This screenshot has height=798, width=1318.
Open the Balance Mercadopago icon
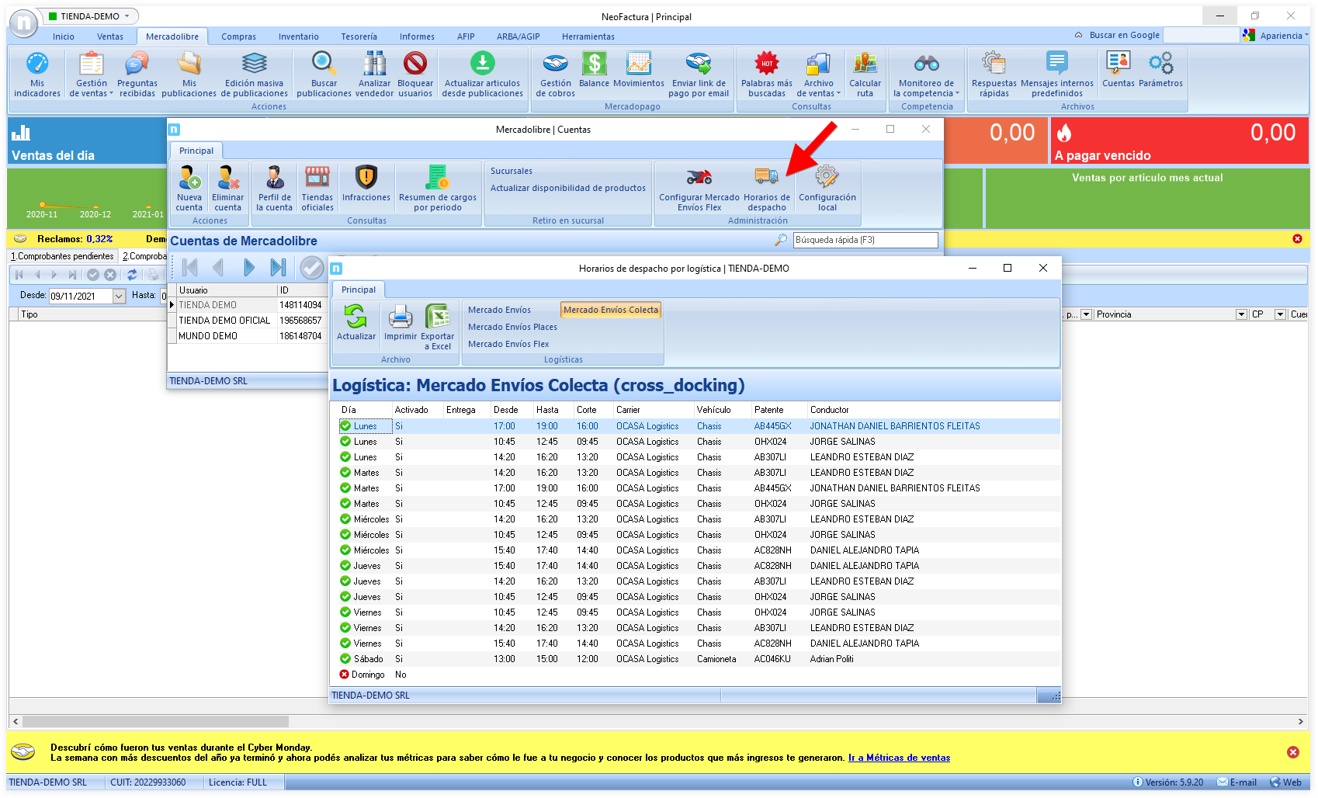594,64
